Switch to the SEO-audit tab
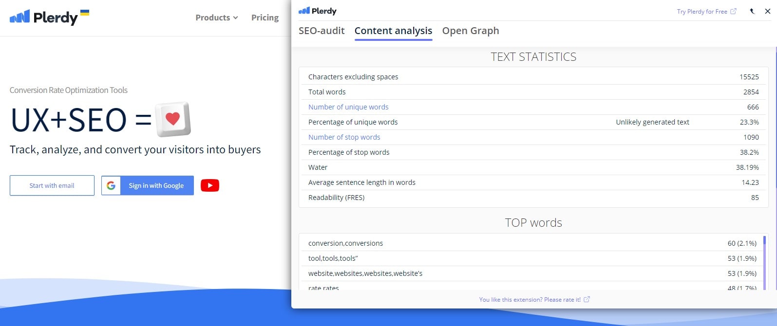Screen dimensions: 777x326 pos(322,31)
